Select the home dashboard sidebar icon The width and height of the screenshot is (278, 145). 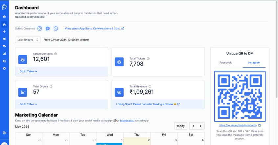pyautogui.click(x=4, y=24)
